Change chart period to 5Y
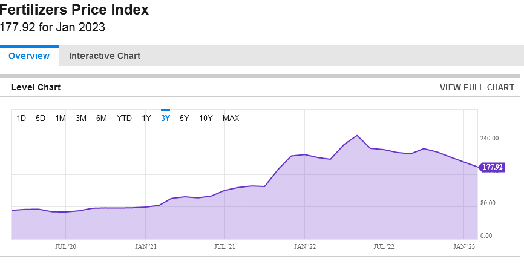This screenshot has width=524, height=264. (185, 118)
